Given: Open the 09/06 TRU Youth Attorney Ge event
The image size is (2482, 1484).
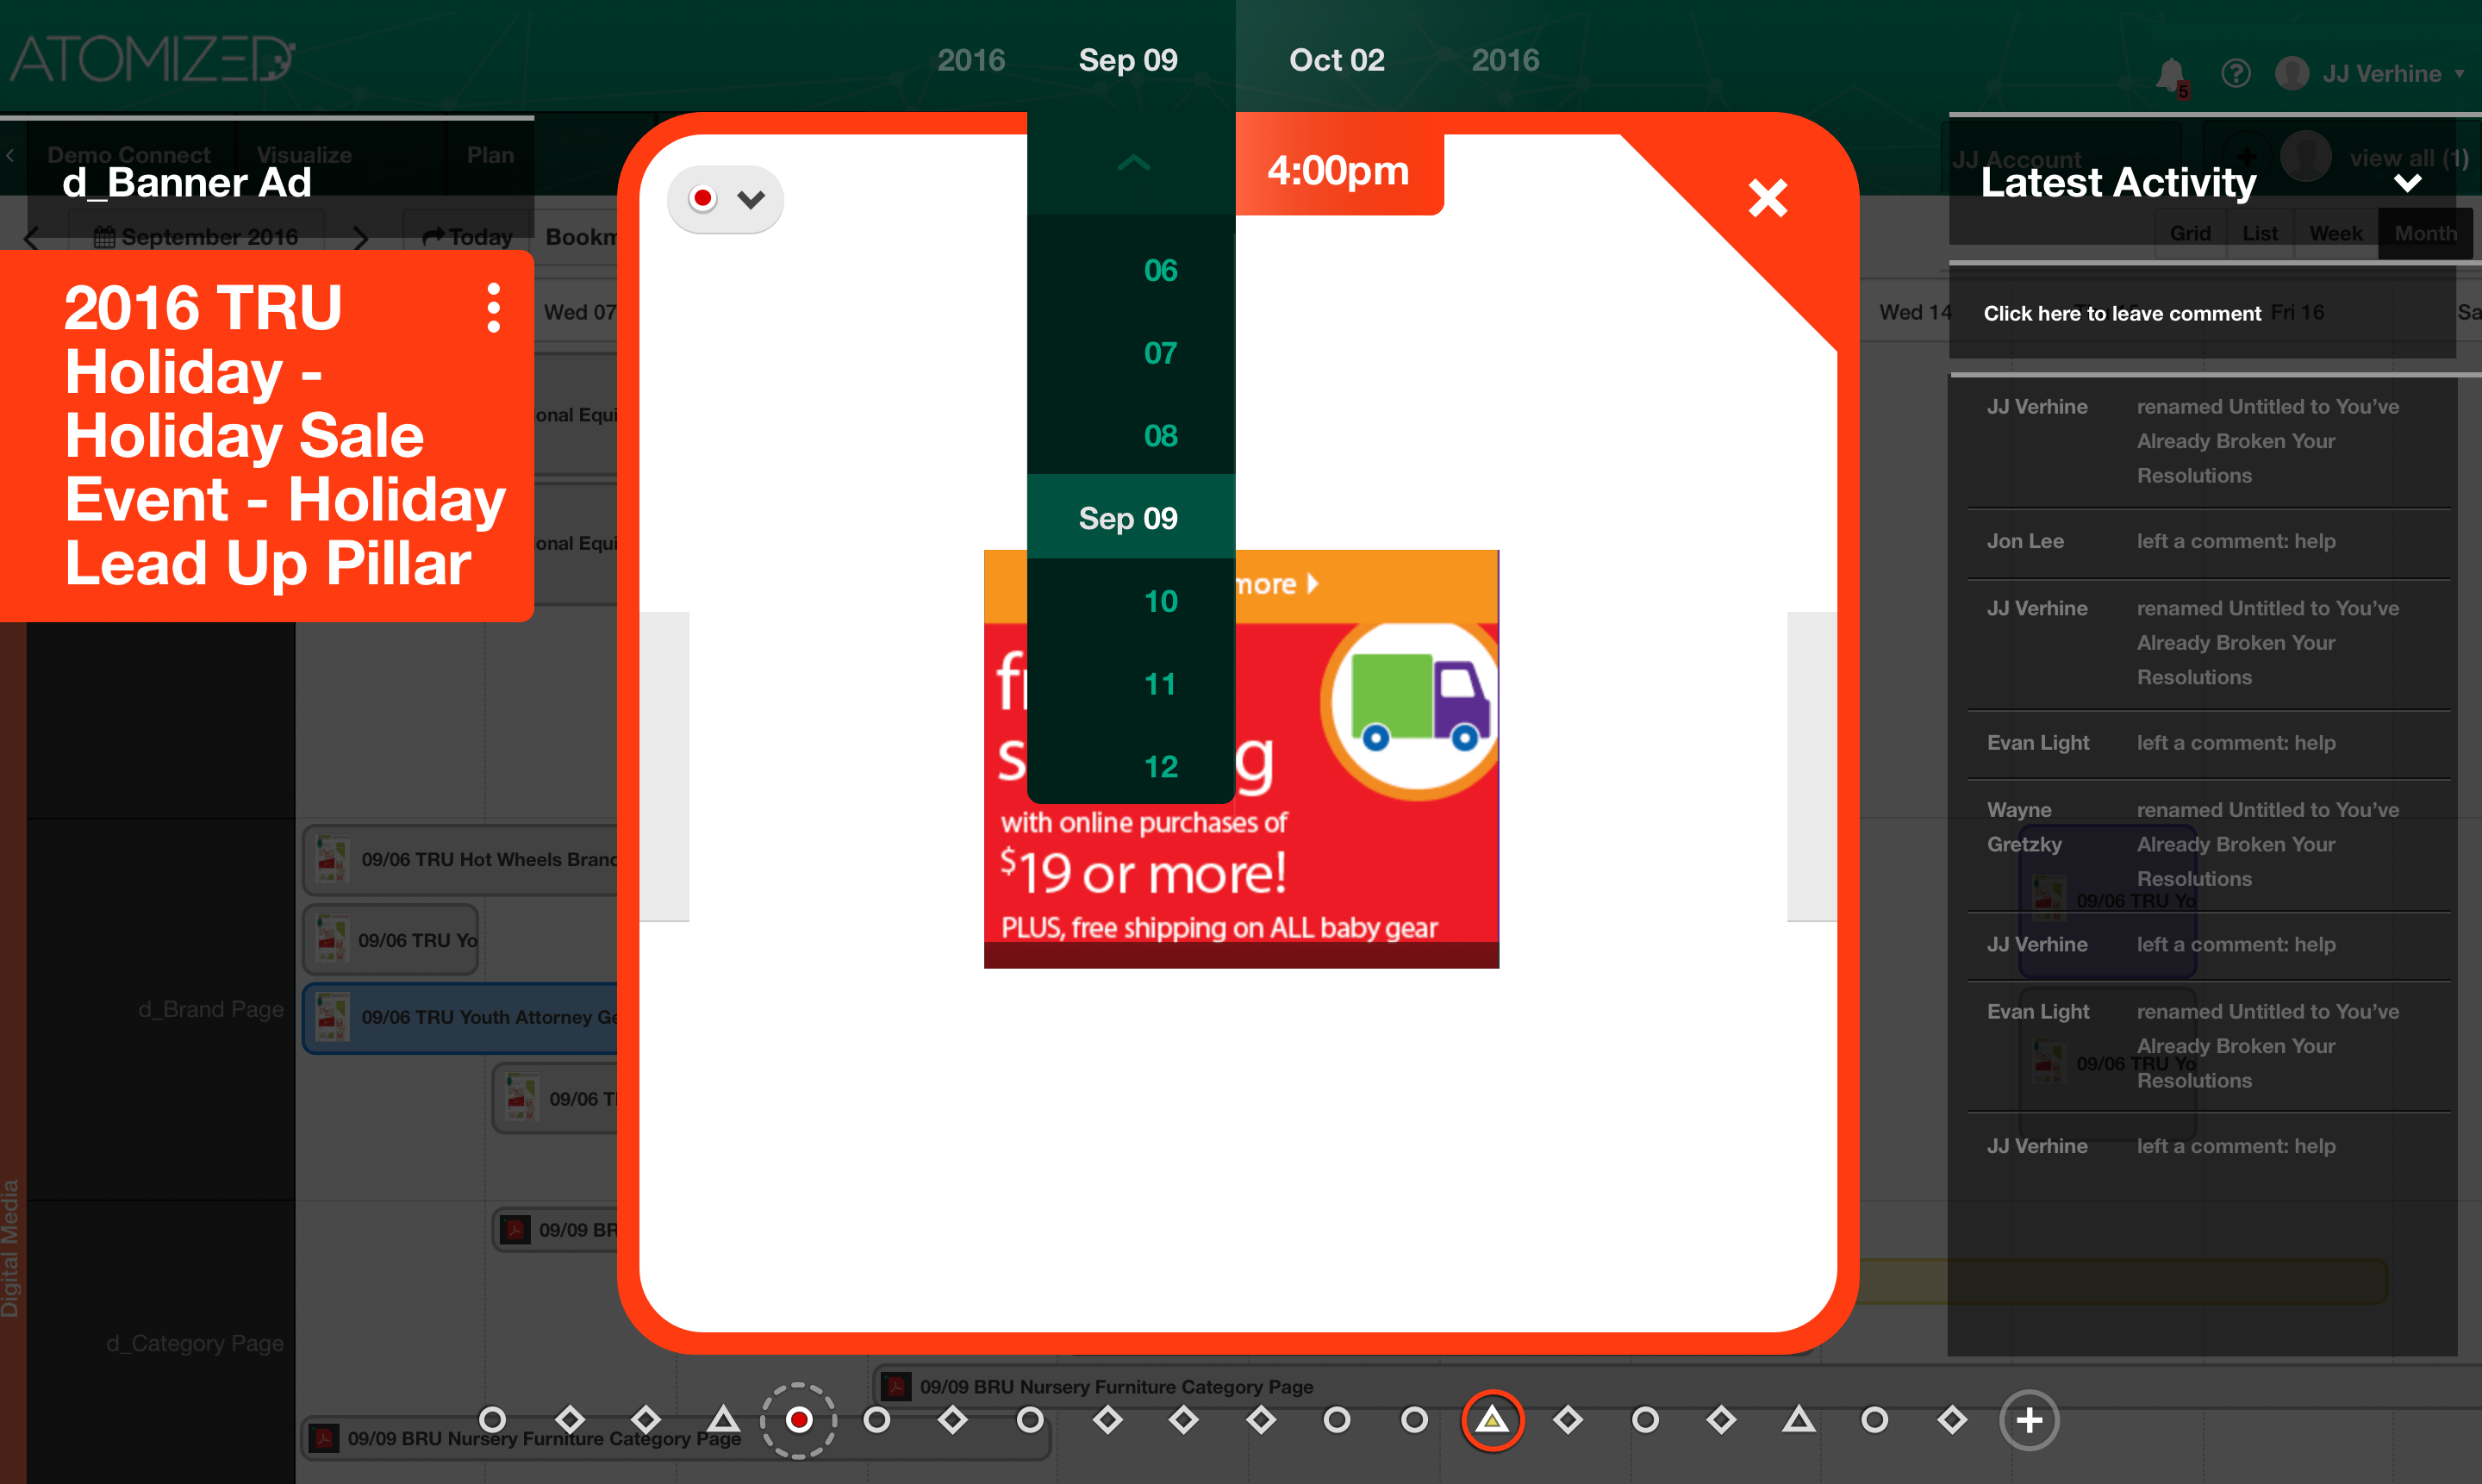Looking at the screenshot, I should point(462,1017).
